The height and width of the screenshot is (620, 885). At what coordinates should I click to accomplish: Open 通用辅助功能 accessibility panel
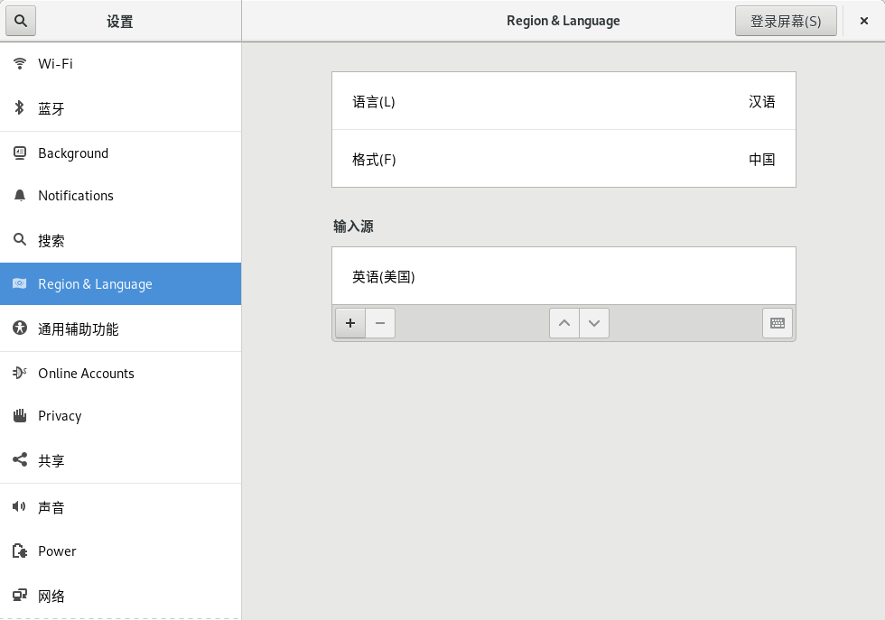click(120, 329)
